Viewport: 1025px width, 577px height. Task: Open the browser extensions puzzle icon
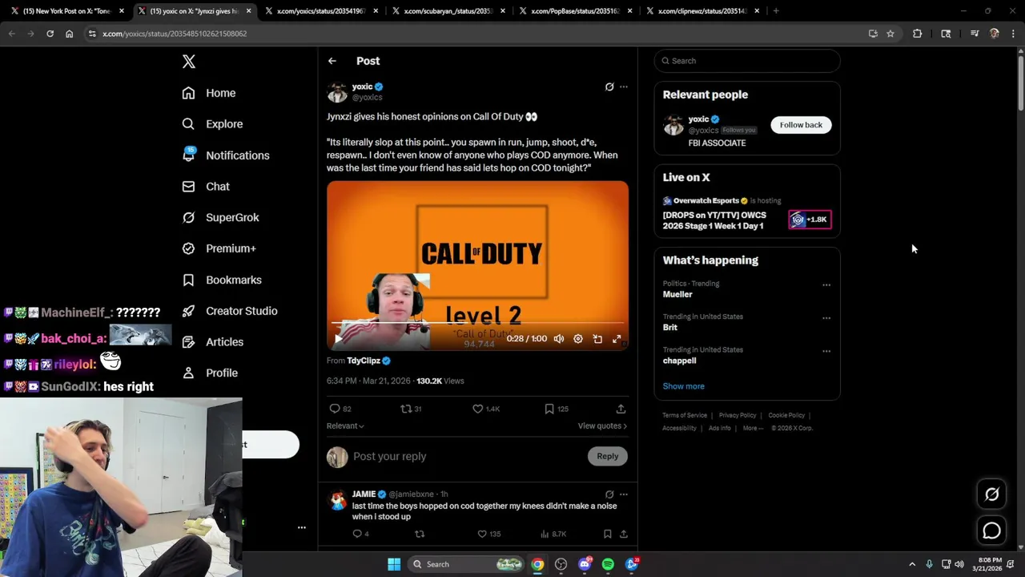(918, 34)
